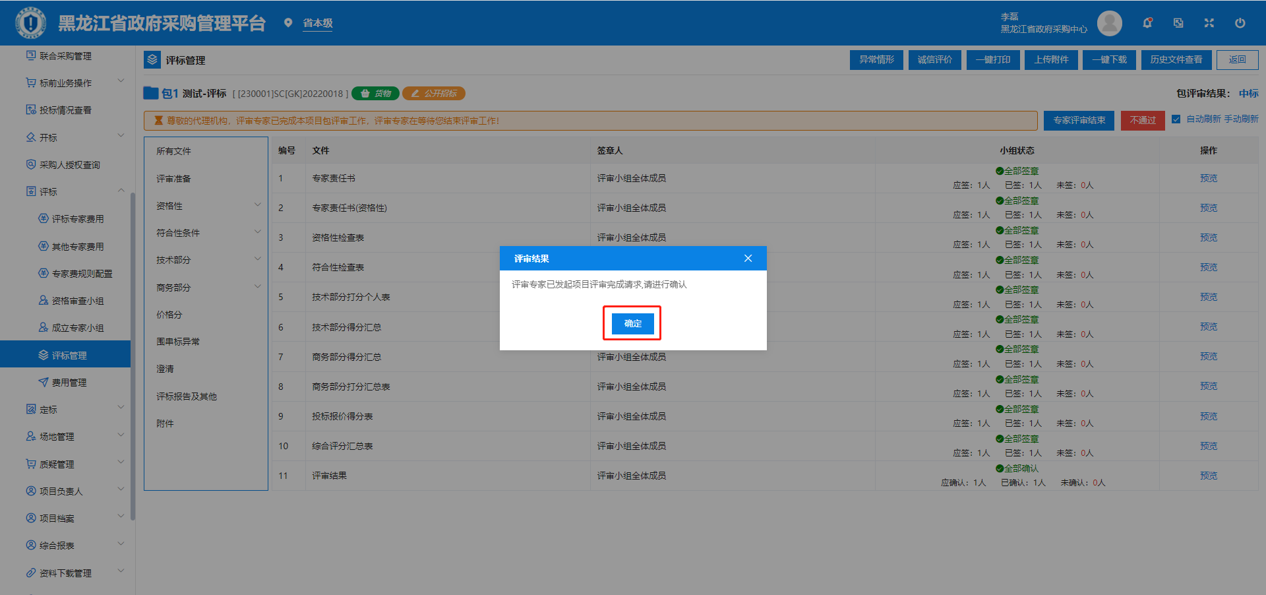Expand the 商务部分 file category
This screenshot has height=595, width=1266.
pos(258,286)
